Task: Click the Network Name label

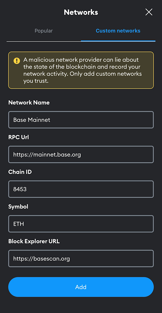Action: 29,102
